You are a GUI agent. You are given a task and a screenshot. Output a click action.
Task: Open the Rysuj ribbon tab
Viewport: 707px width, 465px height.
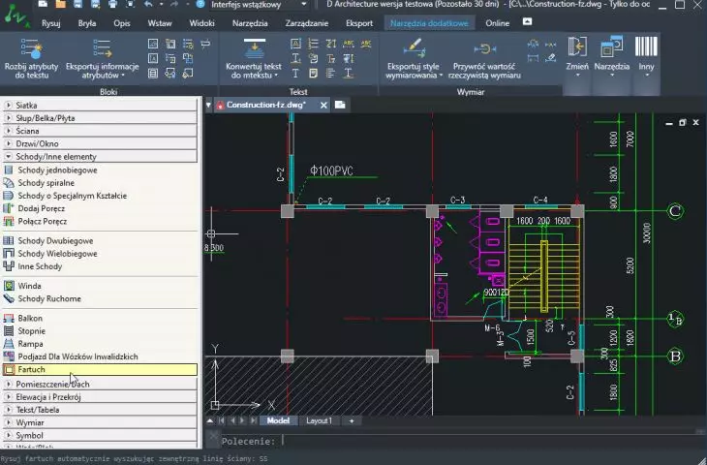coord(51,23)
